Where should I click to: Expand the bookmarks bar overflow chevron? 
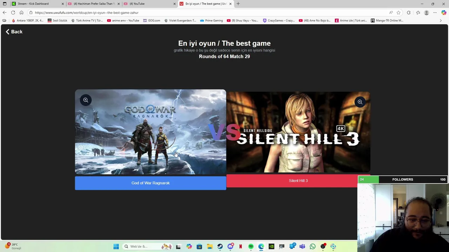(441, 21)
